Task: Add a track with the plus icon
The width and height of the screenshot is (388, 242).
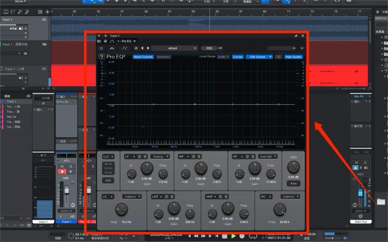Action: pos(47,11)
